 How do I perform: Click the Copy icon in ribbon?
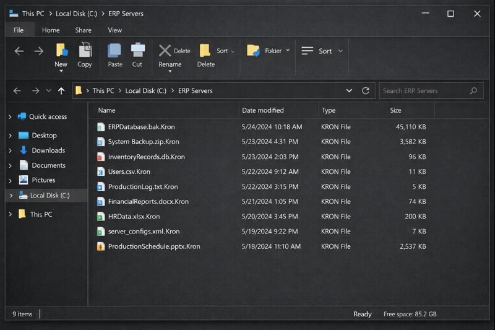click(x=85, y=51)
